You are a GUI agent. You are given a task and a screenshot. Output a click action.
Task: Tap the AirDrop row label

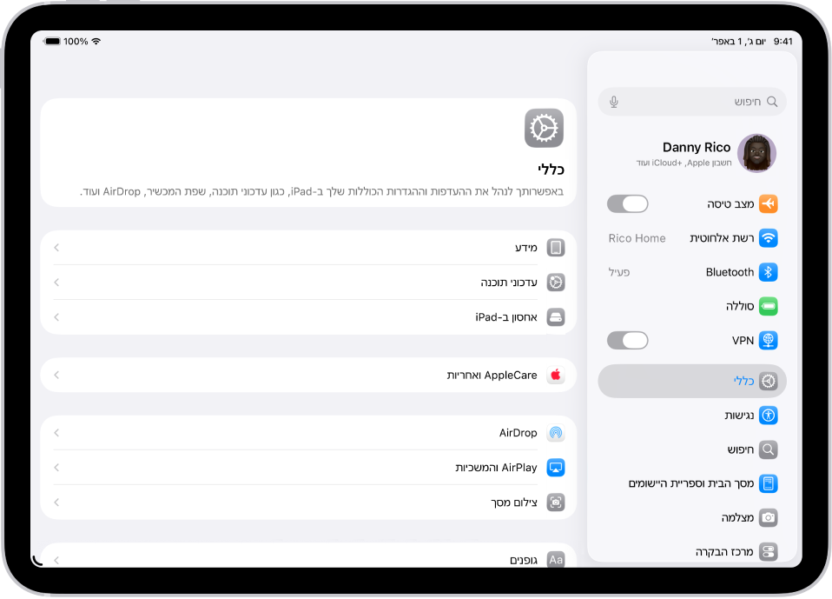click(x=518, y=433)
